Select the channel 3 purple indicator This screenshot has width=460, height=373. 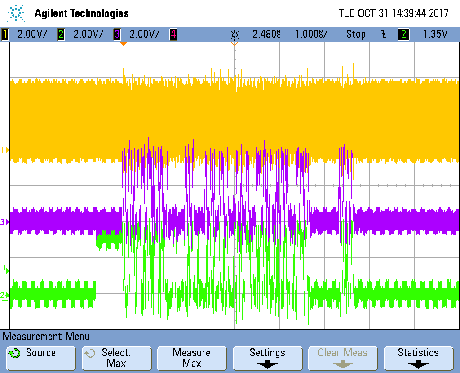pyautogui.click(x=117, y=34)
